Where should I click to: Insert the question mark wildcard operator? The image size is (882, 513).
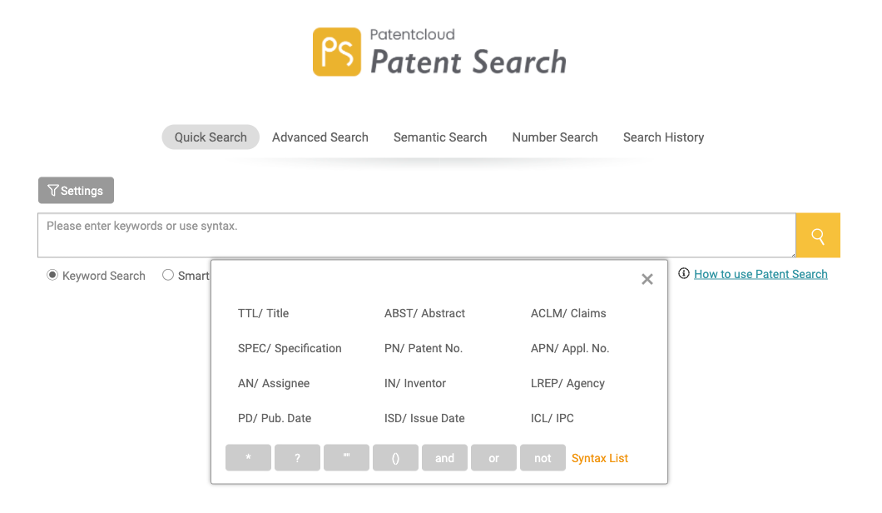click(297, 458)
